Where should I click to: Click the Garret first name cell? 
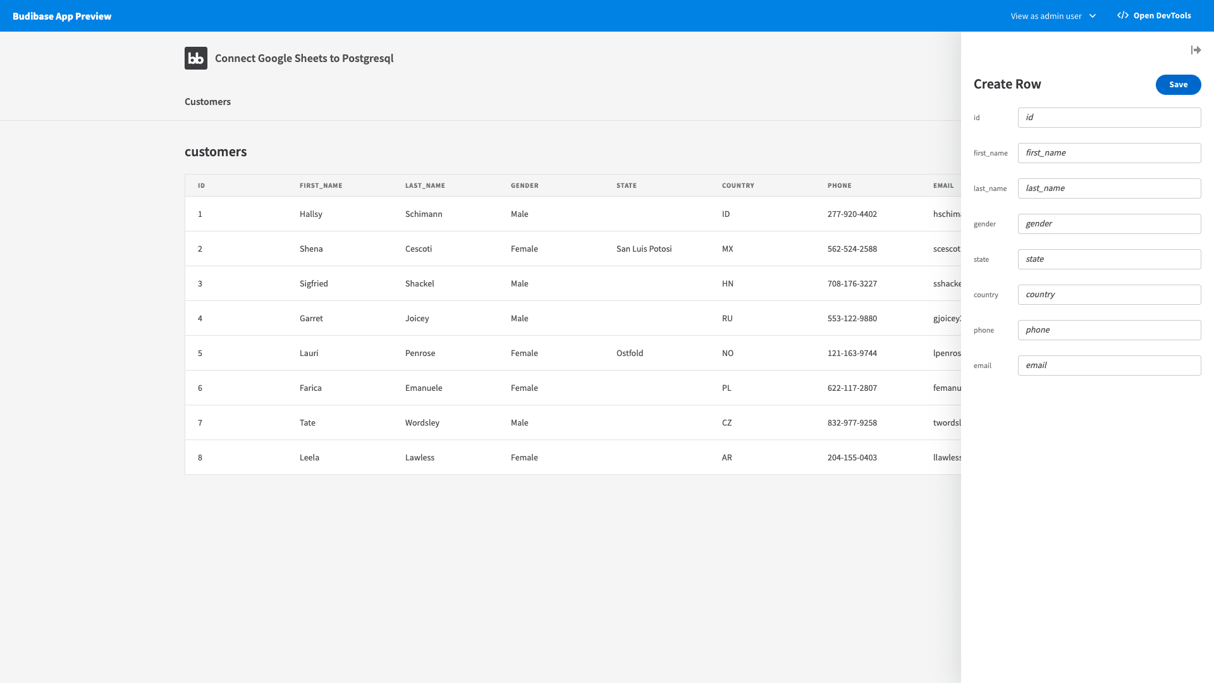coord(311,319)
